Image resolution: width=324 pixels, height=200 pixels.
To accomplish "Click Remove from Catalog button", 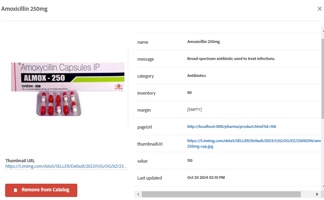I will point(41,190).
